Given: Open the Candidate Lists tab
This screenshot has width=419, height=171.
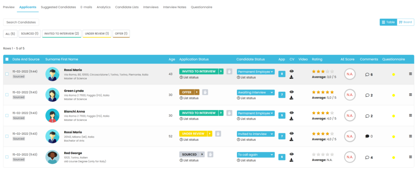Looking at the screenshot, I should click(127, 7).
